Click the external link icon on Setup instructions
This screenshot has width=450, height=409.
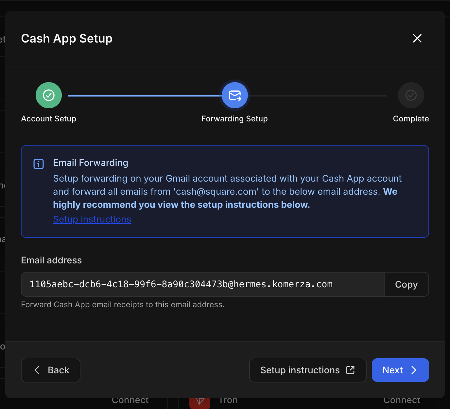[x=350, y=370]
